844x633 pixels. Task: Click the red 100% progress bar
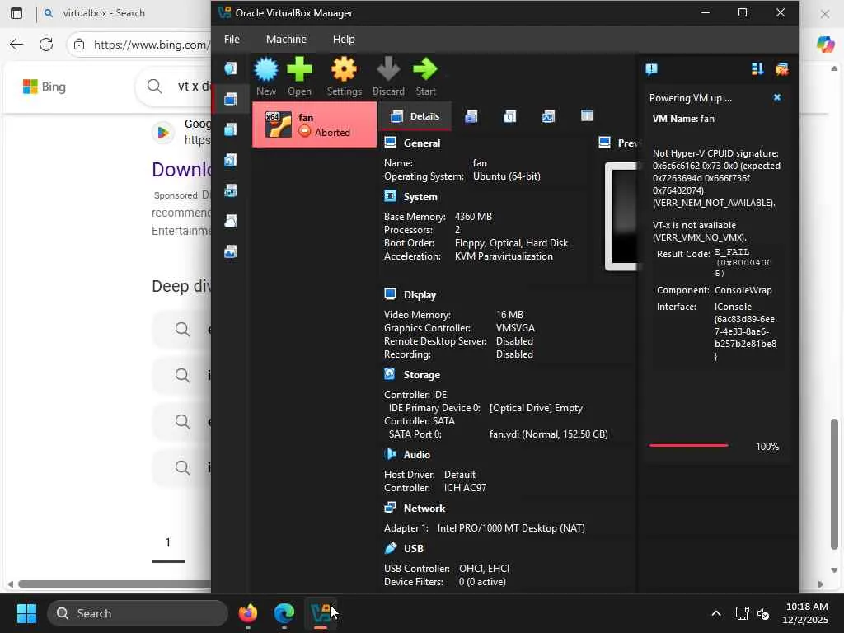pyautogui.click(x=689, y=446)
